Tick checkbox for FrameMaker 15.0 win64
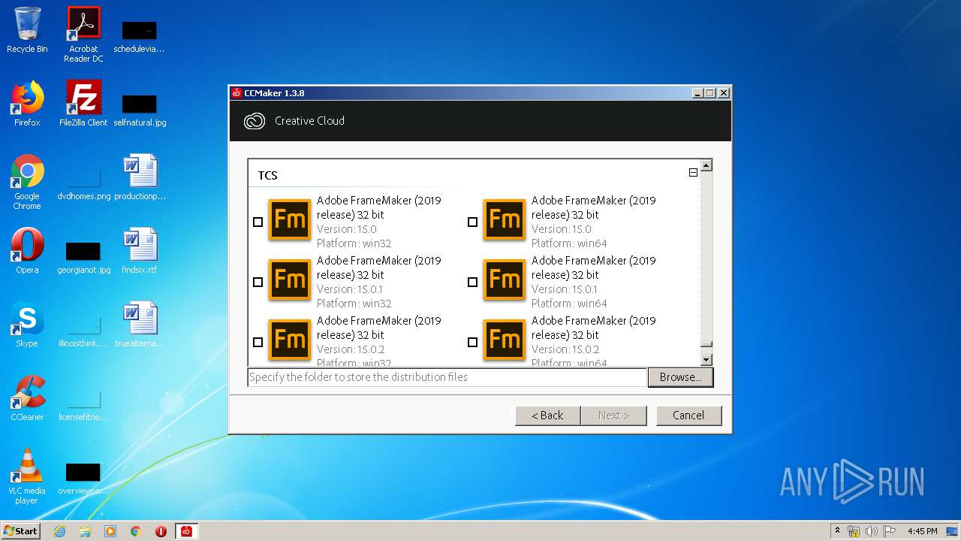Screen dimensions: 961x541 tap(472, 222)
